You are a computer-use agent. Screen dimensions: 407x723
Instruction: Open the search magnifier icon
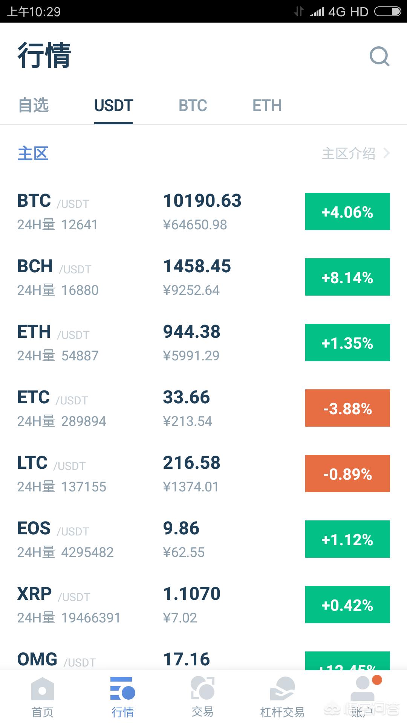pyautogui.click(x=379, y=56)
